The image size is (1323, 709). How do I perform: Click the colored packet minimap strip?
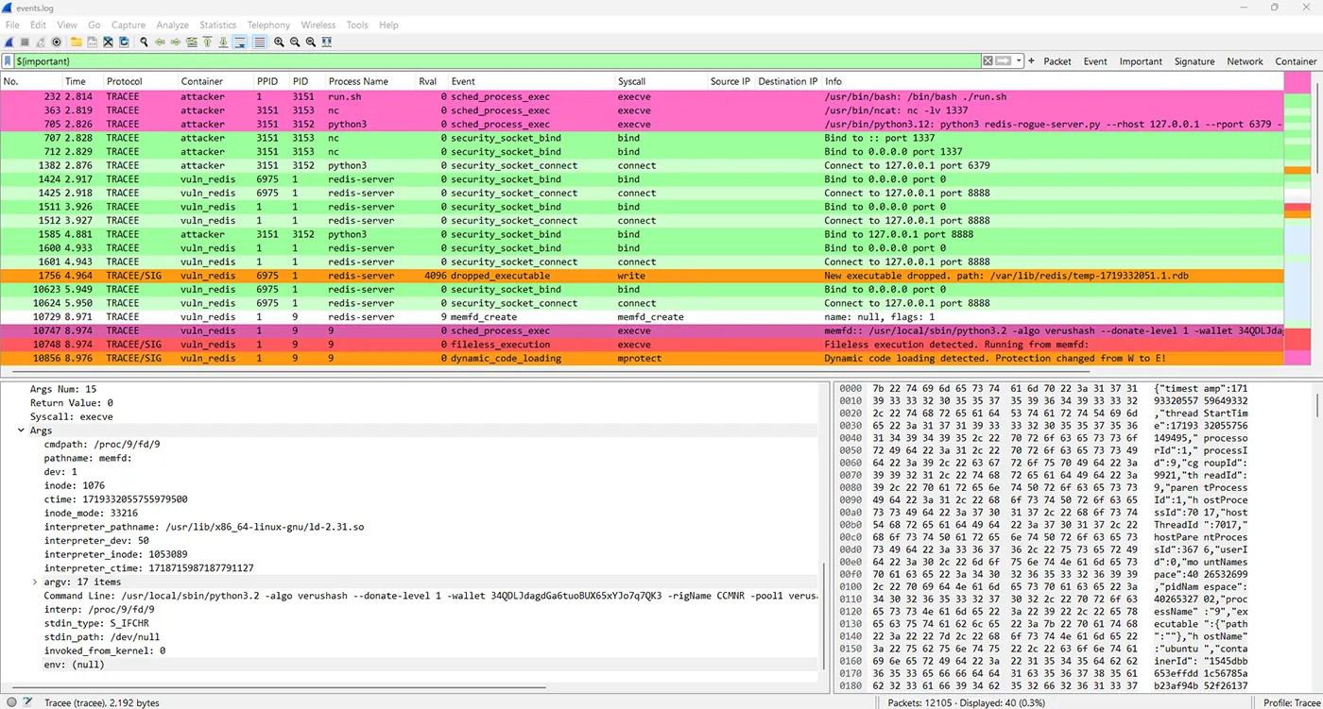click(x=1297, y=219)
